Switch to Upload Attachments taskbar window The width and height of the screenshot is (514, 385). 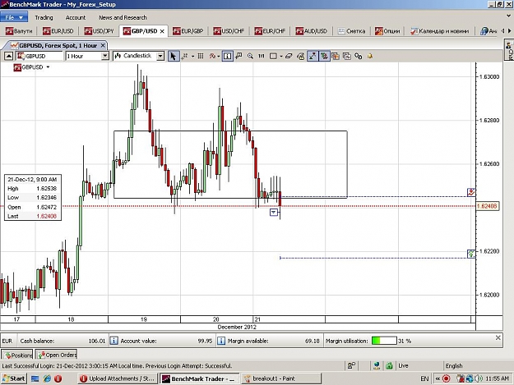[118, 378]
